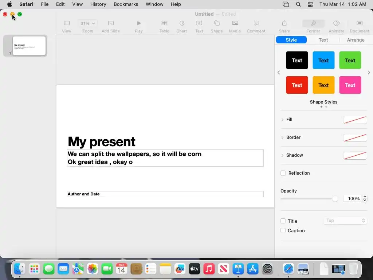Insert a Text box from toolbar
Viewport: 373px width, 280px height.
(199, 26)
